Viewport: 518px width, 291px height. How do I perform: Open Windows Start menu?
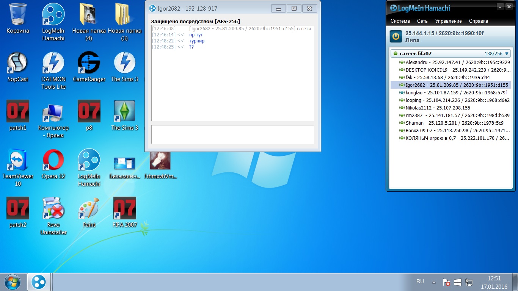pos(13,282)
